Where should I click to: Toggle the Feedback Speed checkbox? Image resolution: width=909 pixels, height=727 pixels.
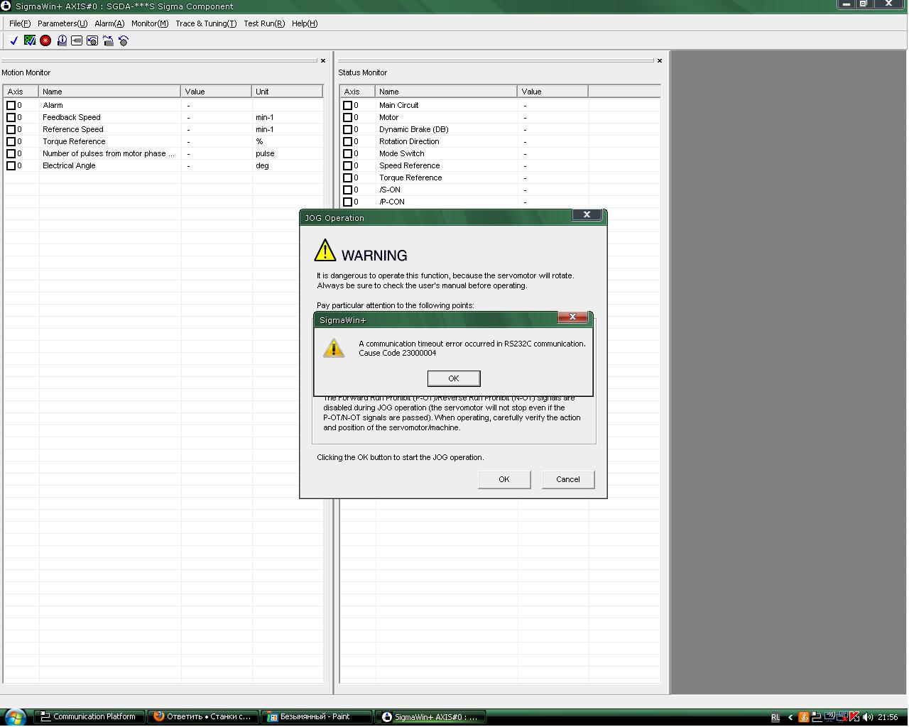click(x=11, y=117)
